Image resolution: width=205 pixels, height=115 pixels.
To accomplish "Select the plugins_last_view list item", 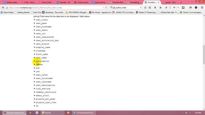I will click(x=46, y=103).
